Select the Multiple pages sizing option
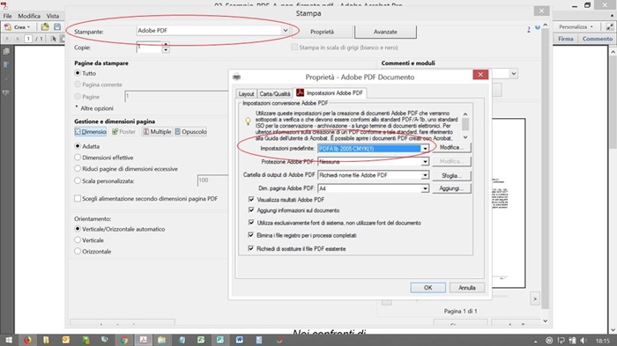Screen dimensions: 617x346 point(157,132)
